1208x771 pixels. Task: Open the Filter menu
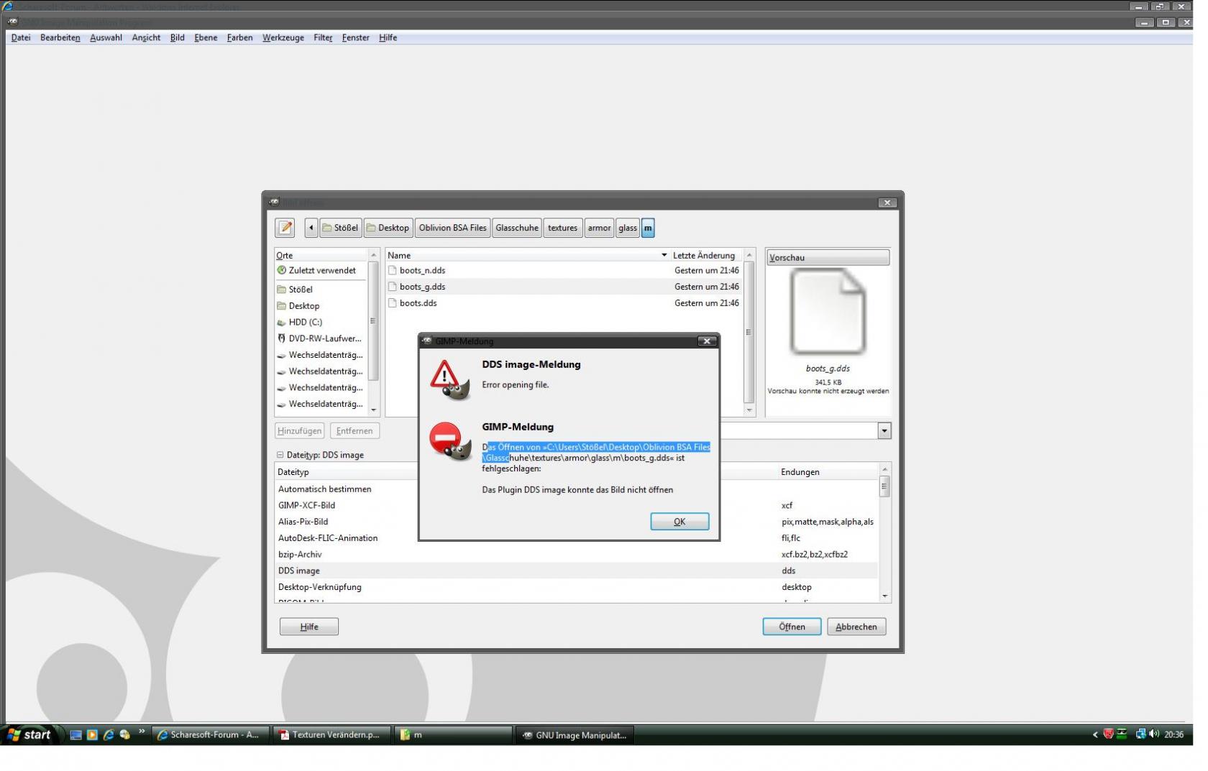pyautogui.click(x=323, y=37)
